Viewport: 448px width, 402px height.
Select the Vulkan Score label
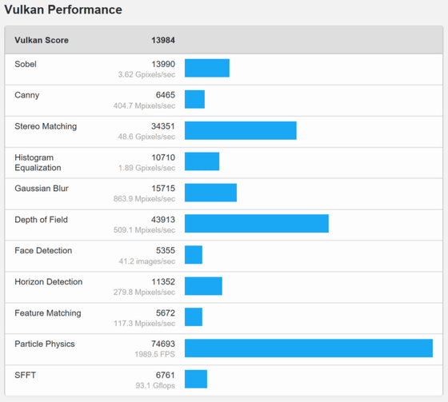42,40
